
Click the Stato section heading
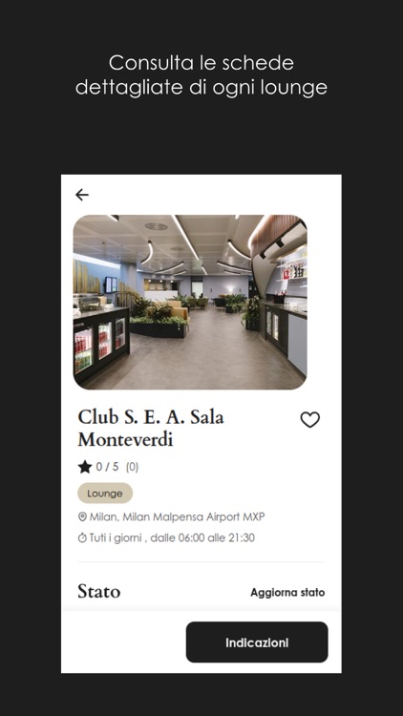(99, 591)
